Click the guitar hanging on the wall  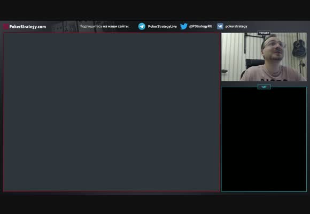point(298,47)
